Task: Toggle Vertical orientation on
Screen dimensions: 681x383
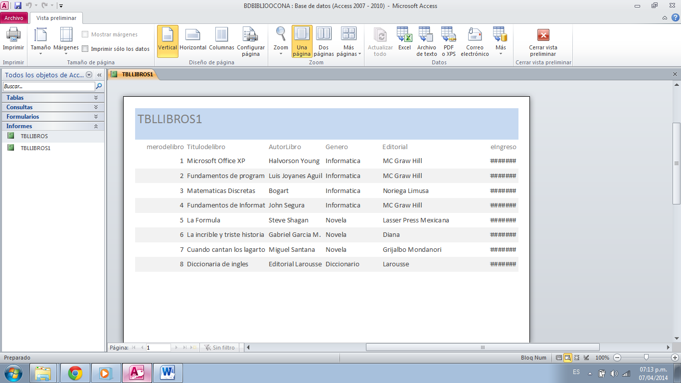Action: [x=168, y=40]
